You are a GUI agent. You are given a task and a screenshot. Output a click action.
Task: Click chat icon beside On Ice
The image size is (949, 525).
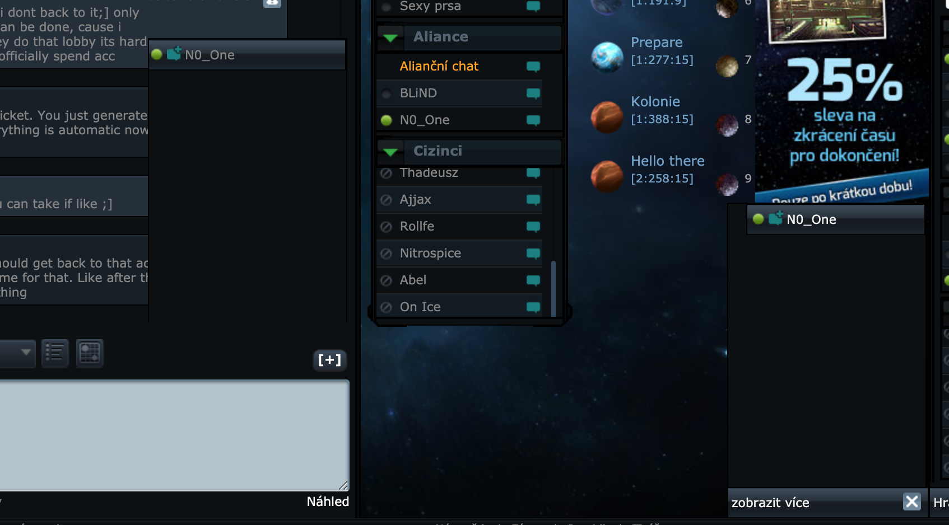533,307
